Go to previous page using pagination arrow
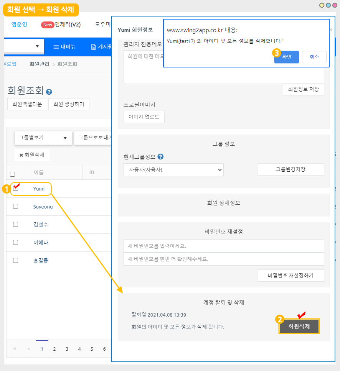The image size is (340, 371). pos(28,349)
